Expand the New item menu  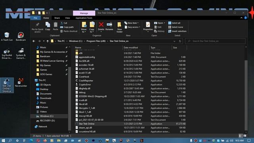point(131,23)
